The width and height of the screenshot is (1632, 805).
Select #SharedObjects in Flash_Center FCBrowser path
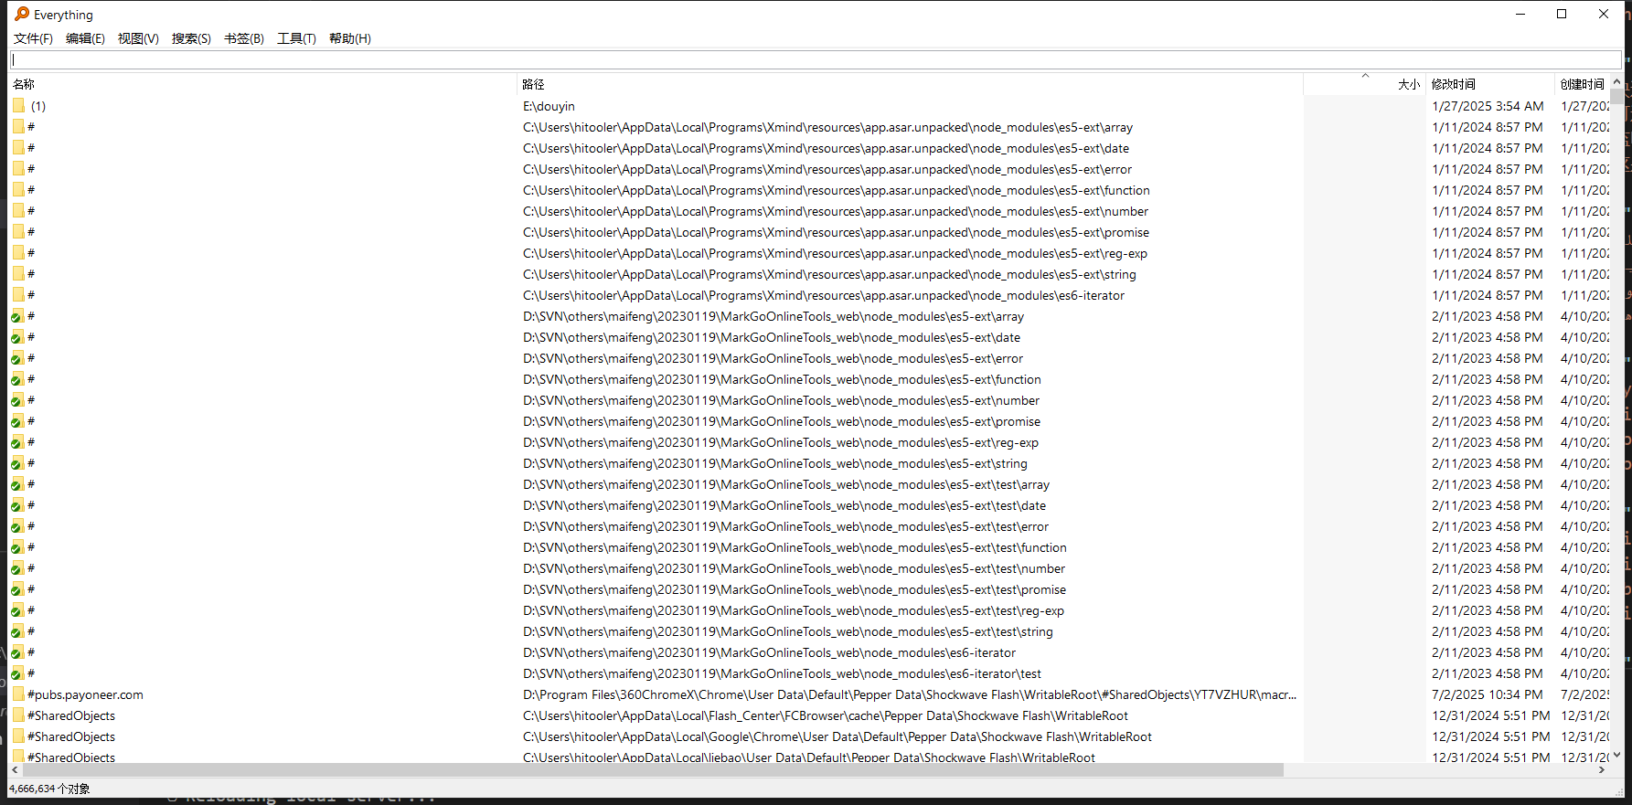pyautogui.click(x=71, y=715)
